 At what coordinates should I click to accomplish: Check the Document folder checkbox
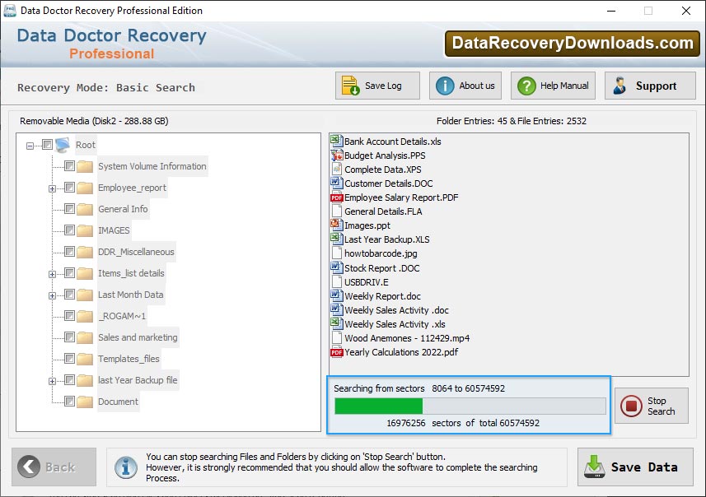tap(69, 401)
